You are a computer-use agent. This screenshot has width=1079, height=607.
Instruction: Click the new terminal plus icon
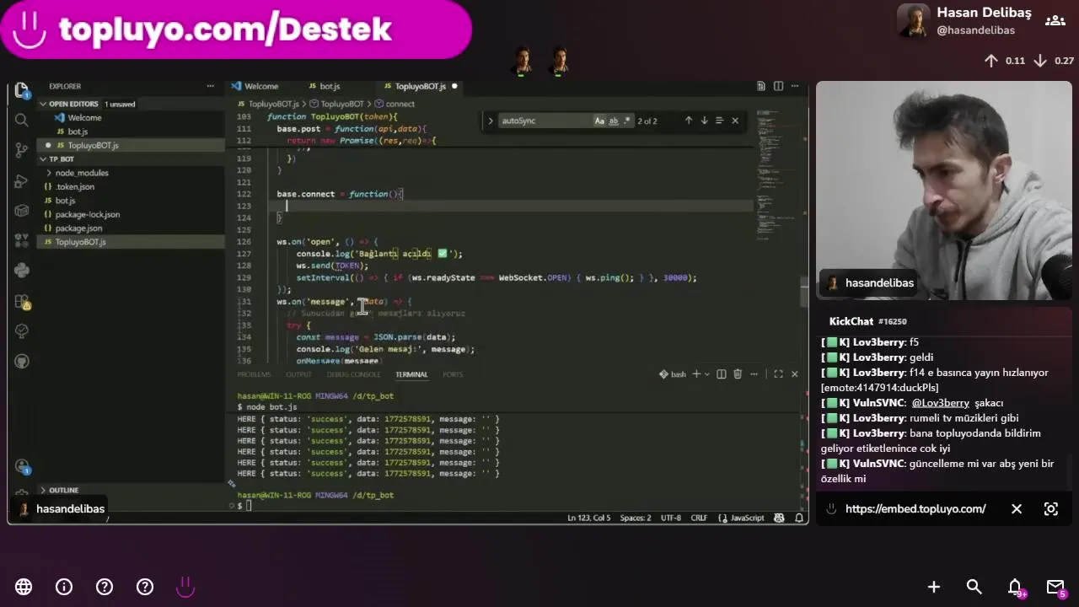point(696,374)
